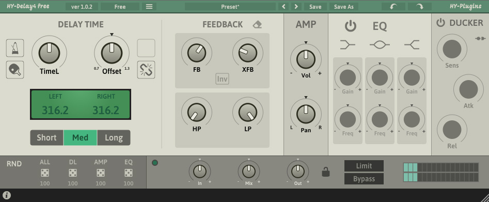Click the LP filter knob
Image resolution: width=489 pixels, height=202 pixels.
[x=248, y=113]
